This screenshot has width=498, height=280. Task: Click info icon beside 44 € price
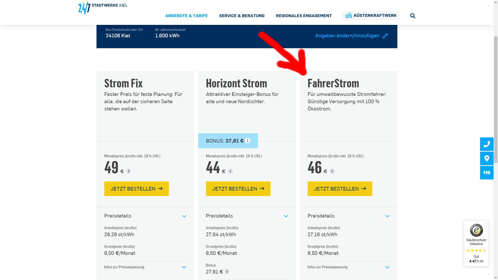tap(230, 171)
